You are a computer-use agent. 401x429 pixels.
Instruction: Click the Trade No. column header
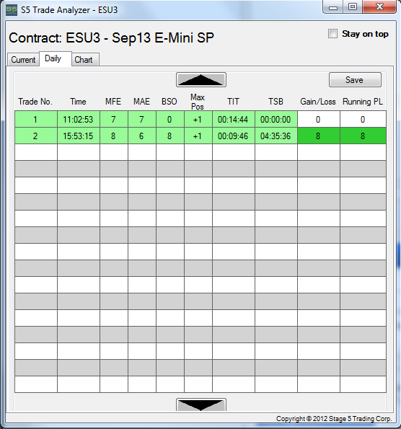pyautogui.click(x=35, y=102)
